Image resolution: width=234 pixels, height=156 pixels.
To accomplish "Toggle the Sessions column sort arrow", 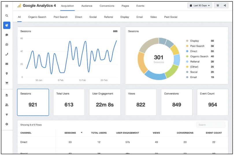I will click(82, 132).
